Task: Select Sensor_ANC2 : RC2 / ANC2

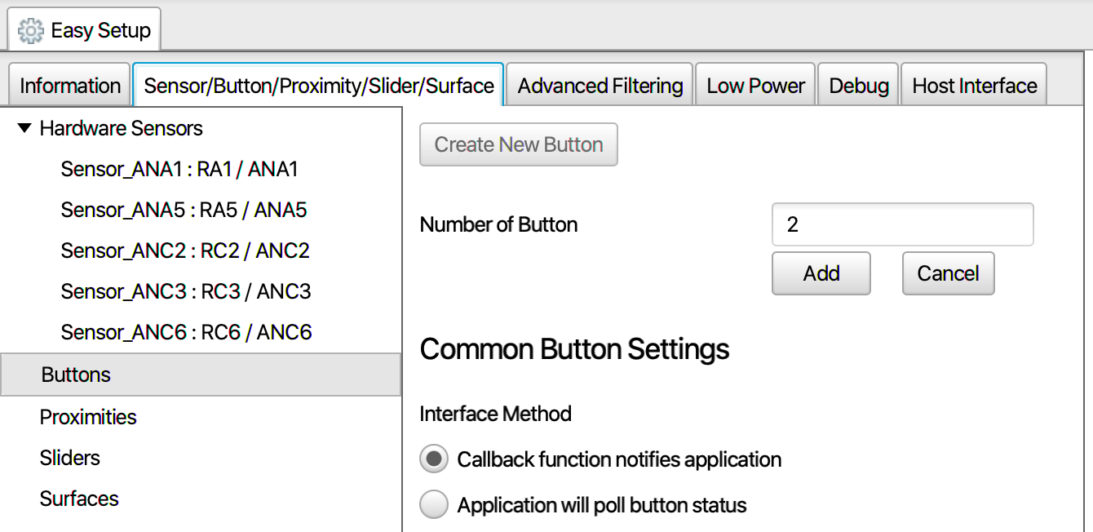Action: (185, 251)
